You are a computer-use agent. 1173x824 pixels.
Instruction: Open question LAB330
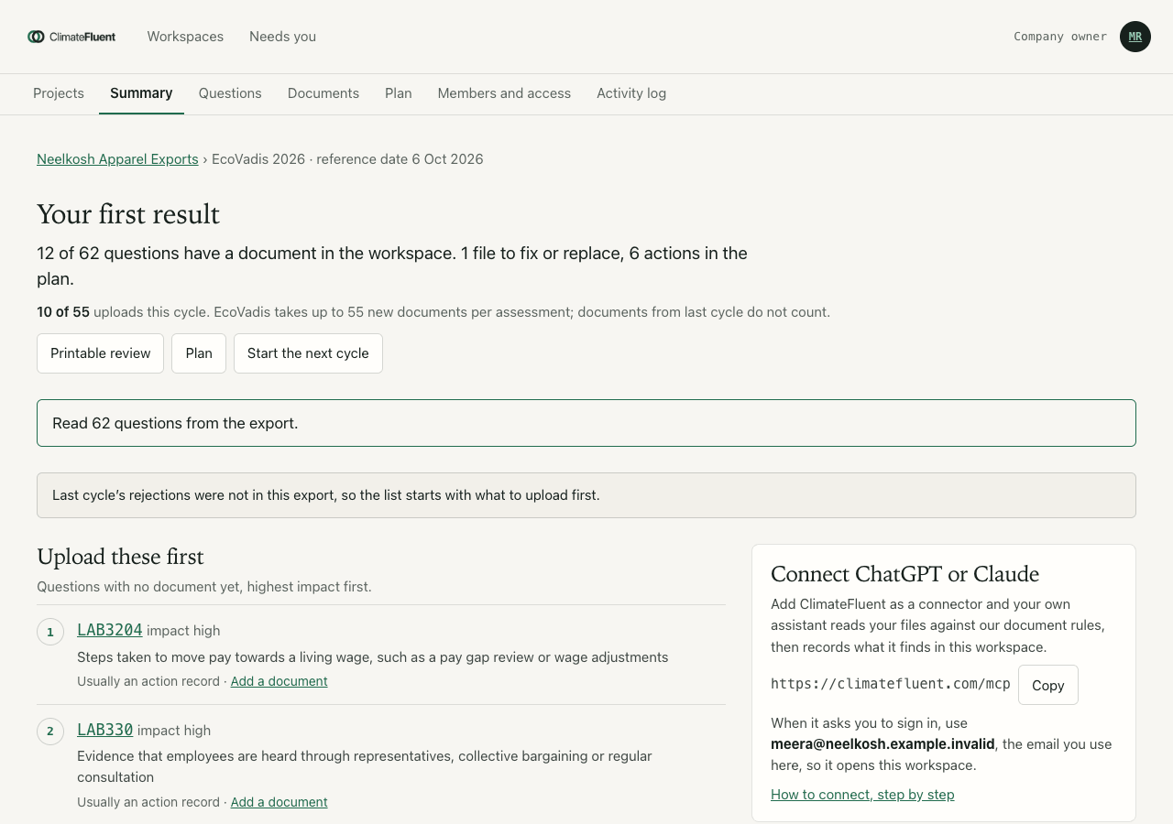(x=105, y=730)
